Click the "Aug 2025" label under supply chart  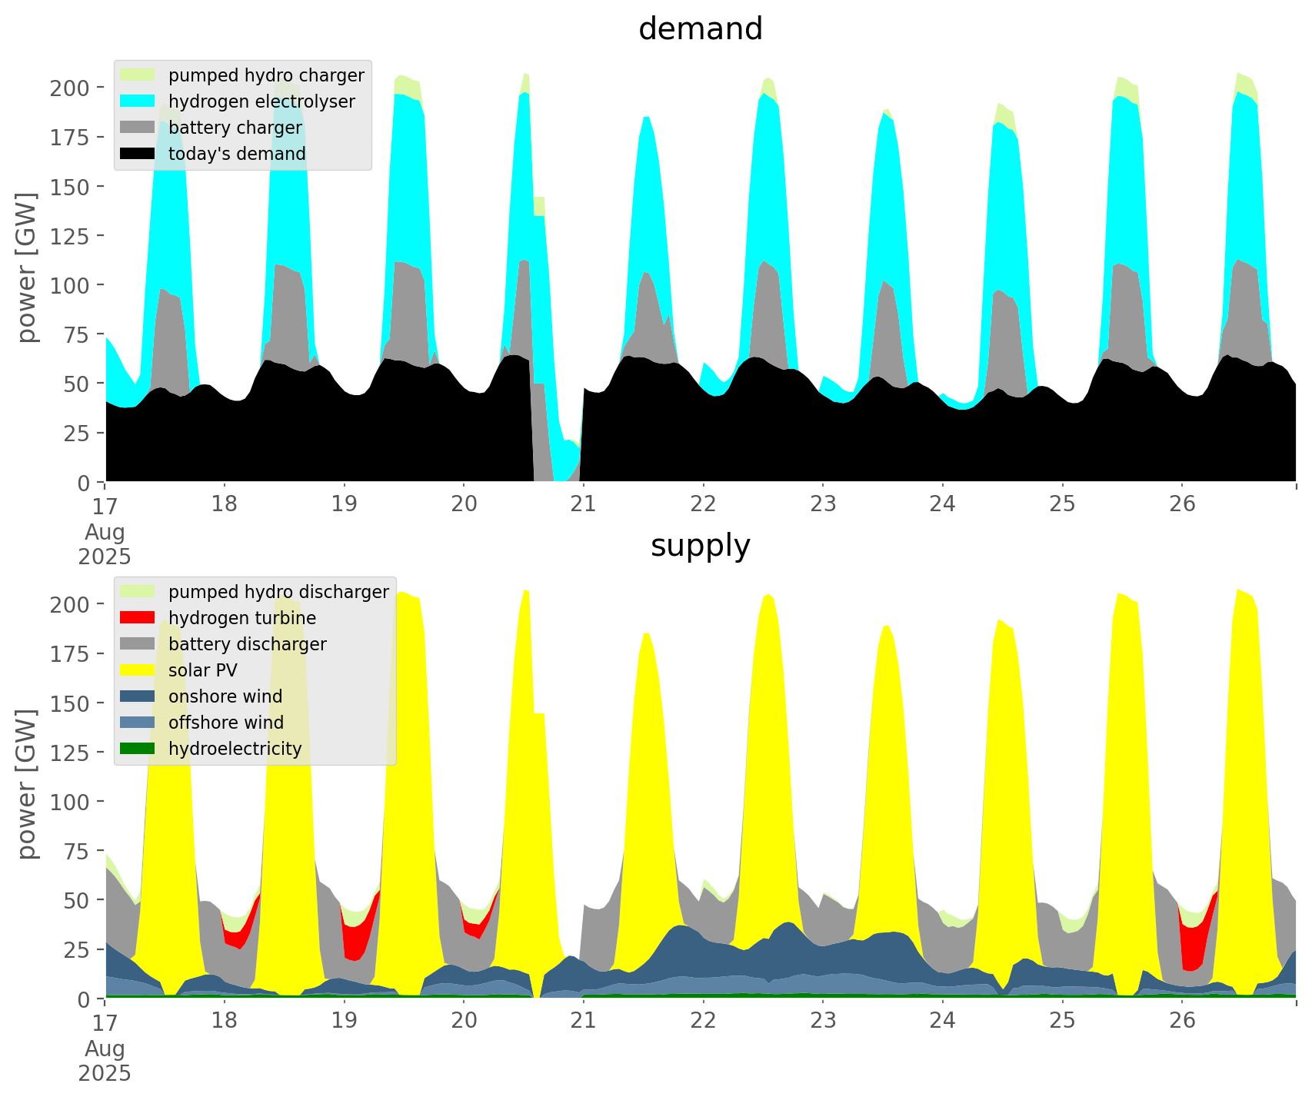105,1061
